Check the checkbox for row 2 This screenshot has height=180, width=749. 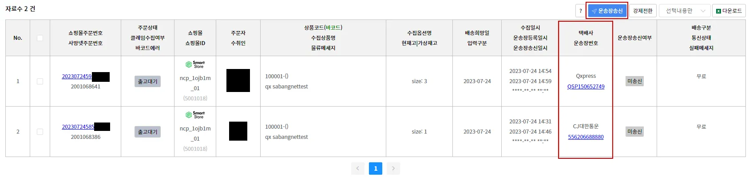(40, 132)
